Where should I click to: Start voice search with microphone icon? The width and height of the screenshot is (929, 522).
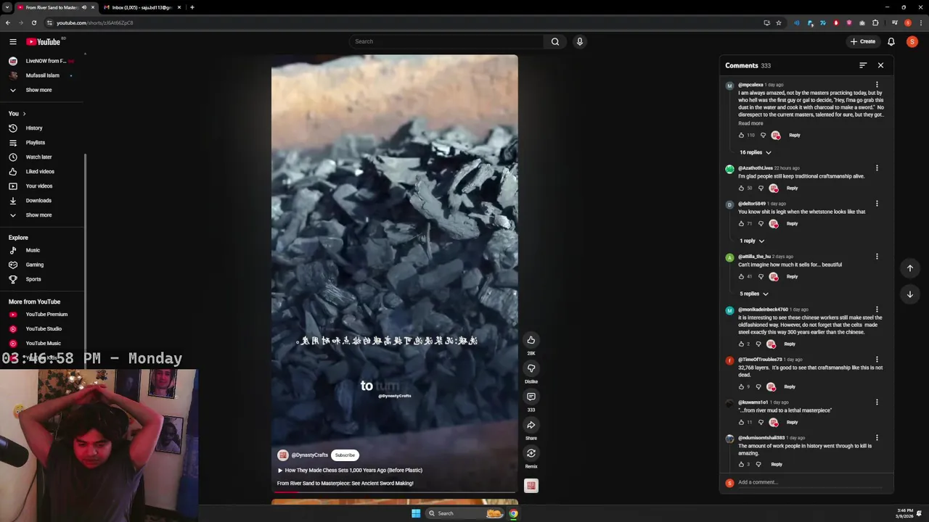click(x=579, y=41)
